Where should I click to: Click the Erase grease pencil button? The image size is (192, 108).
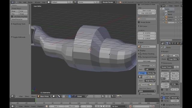pos(23,14)
